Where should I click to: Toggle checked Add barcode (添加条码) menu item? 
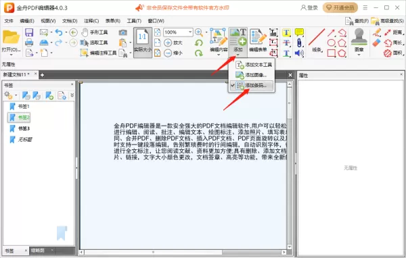point(252,85)
